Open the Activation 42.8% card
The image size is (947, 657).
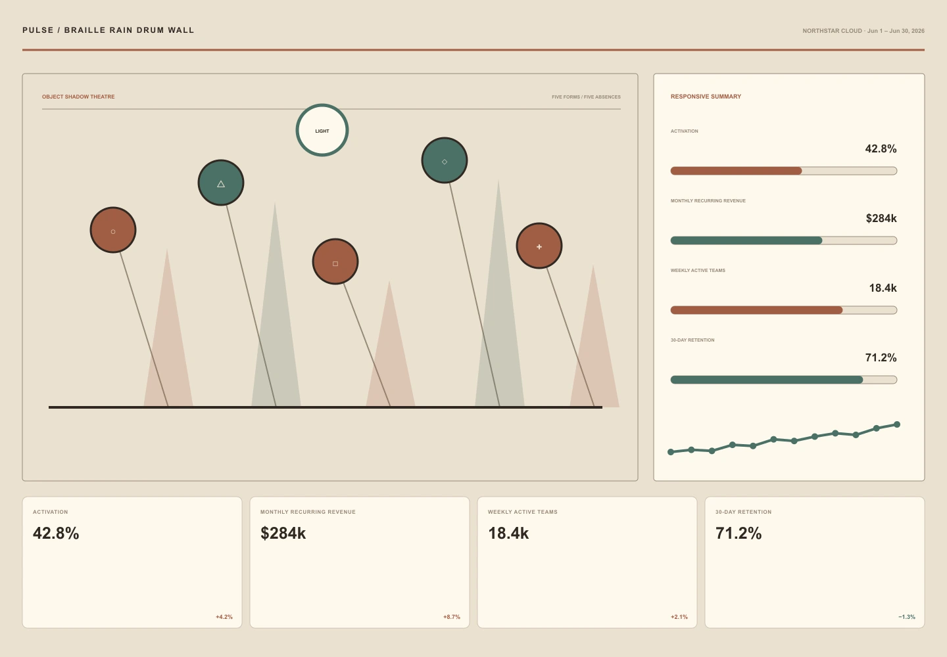coord(132,562)
